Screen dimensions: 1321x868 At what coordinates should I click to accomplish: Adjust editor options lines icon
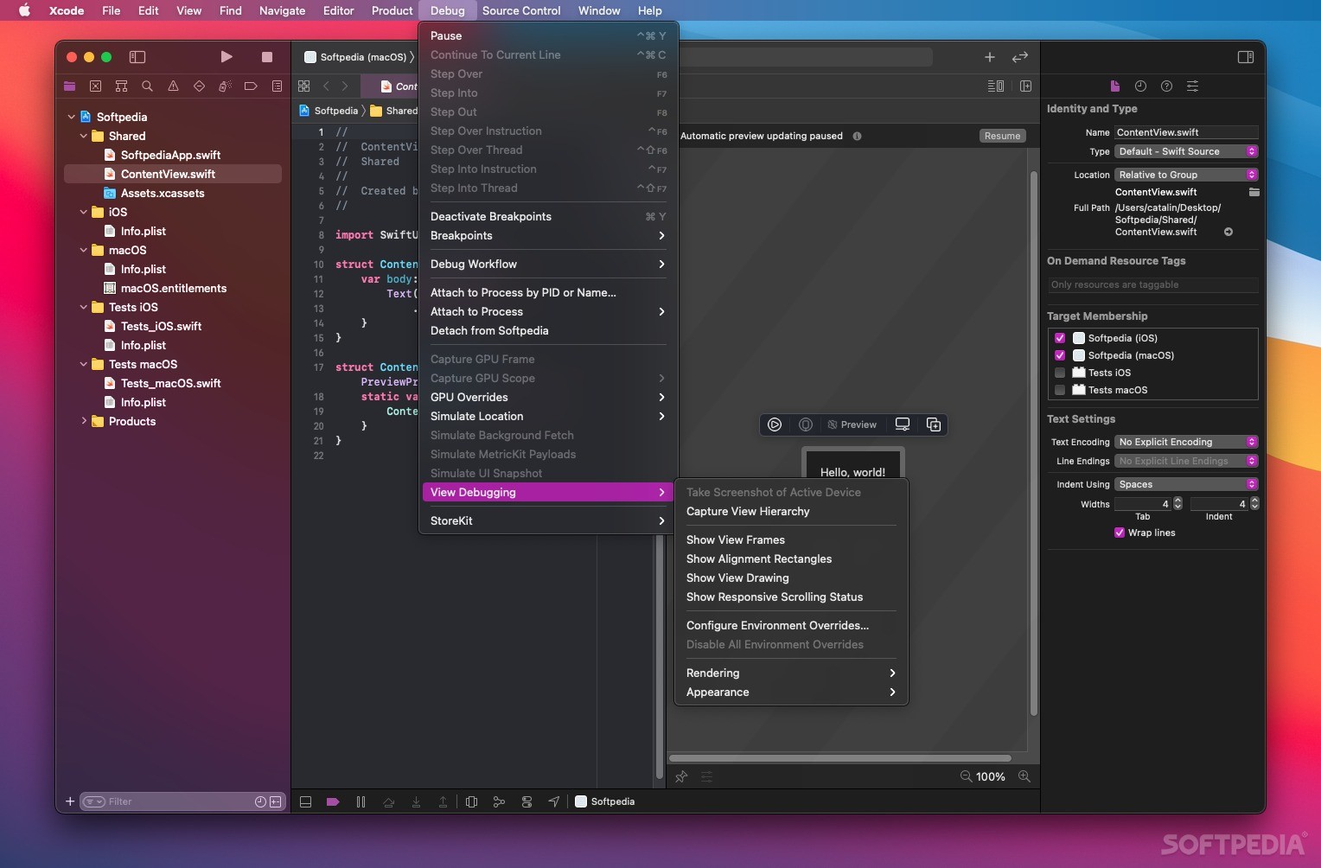point(996,86)
